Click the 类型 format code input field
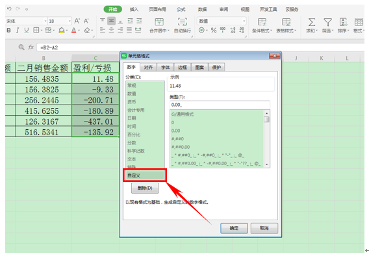369x258 pixels. (220, 105)
